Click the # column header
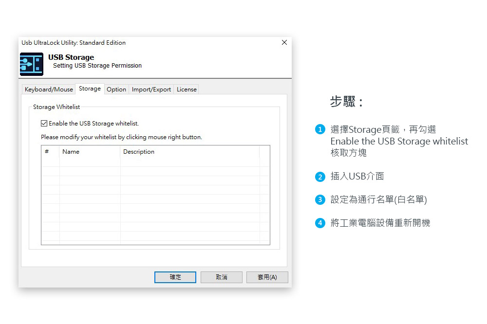487x324 pixels. [50, 152]
